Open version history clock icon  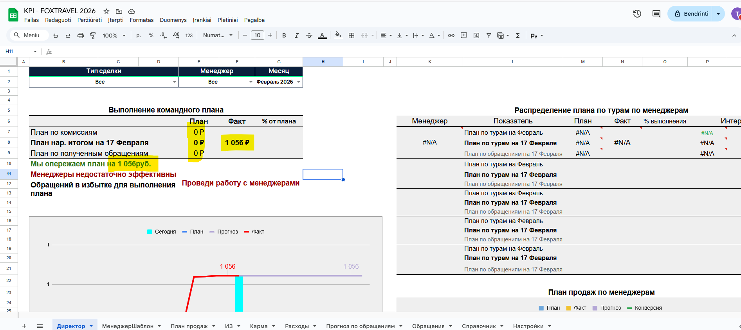(637, 14)
